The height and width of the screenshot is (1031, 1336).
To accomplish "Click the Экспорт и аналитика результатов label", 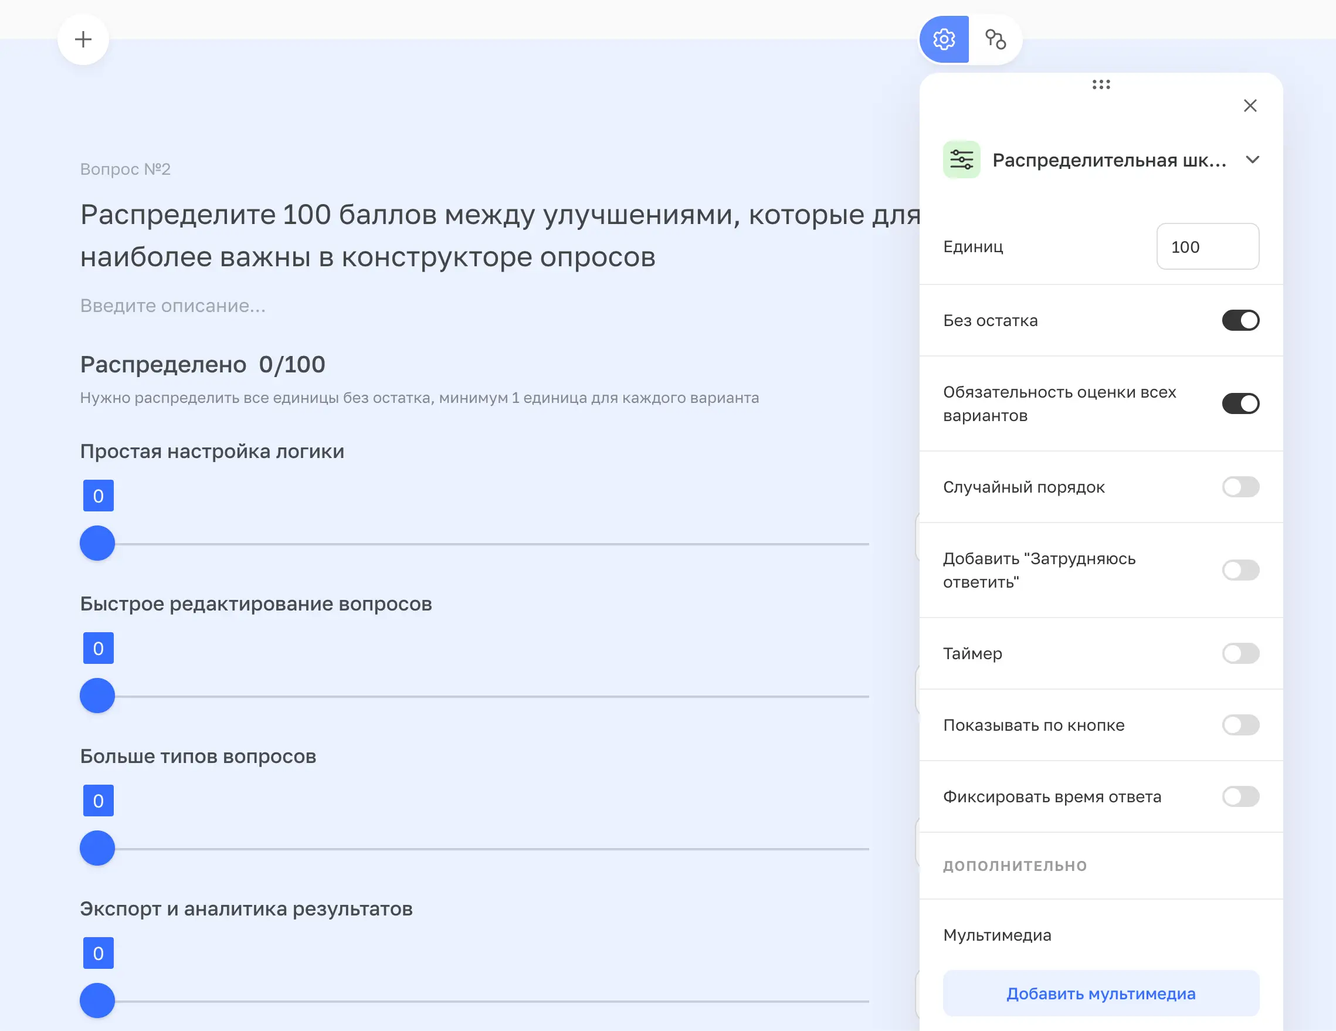I will [246, 909].
